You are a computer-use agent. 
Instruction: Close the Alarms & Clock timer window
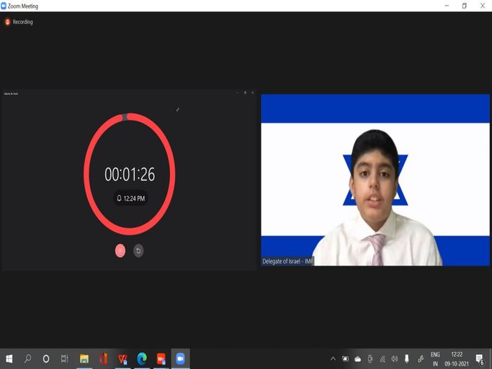point(252,93)
